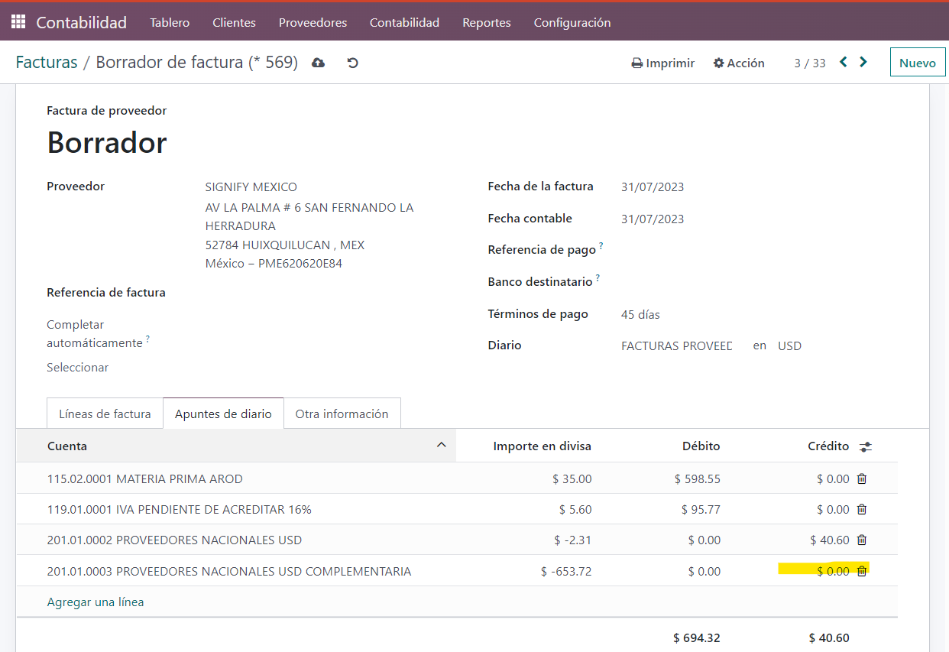Open the Imprimir print menu
The width and height of the screenshot is (949, 652).
click(x=662, y=63)
